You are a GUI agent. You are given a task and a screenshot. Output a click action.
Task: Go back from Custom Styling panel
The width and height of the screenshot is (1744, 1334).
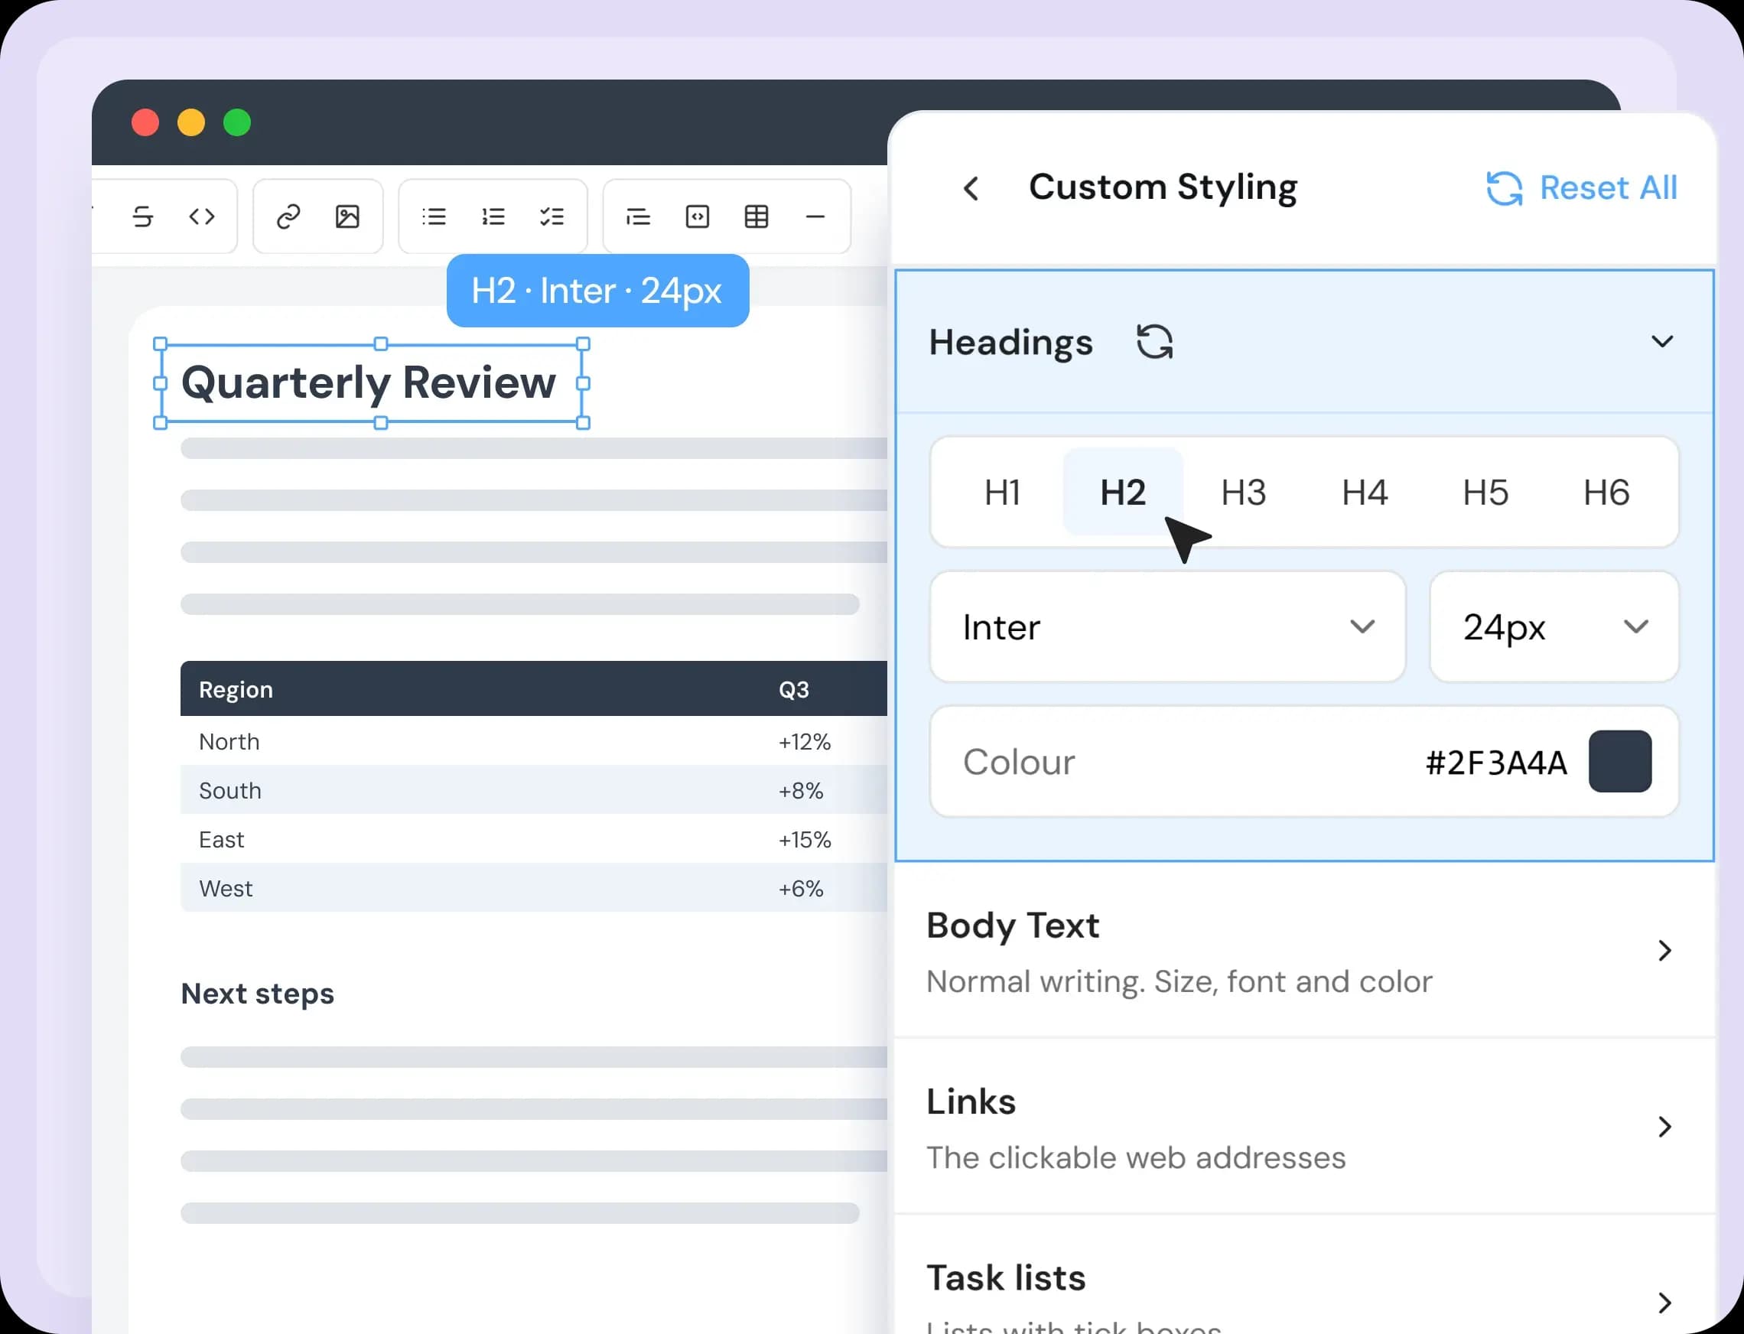(971, 189)
